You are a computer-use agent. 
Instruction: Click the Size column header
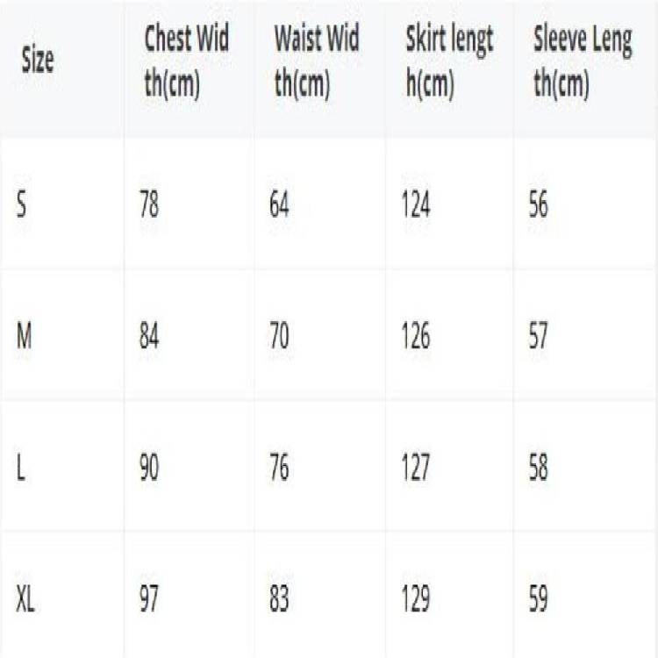point(38,61)
